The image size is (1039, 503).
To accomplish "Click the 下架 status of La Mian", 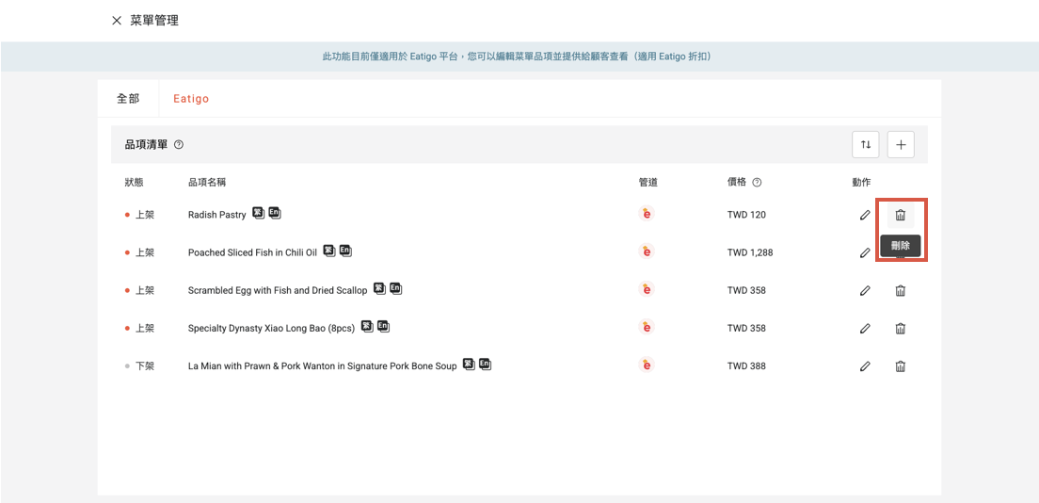I will pyautogui.click(x=144, y=365).
